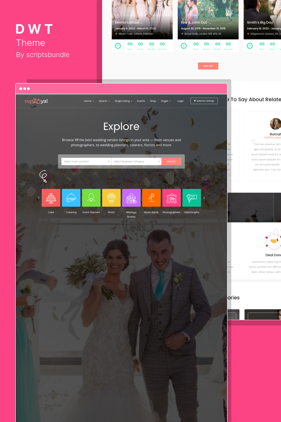The width and height of the screenshot is (281, 422).
Task: Select the Music Bands category icon
Action: point(151,198)
